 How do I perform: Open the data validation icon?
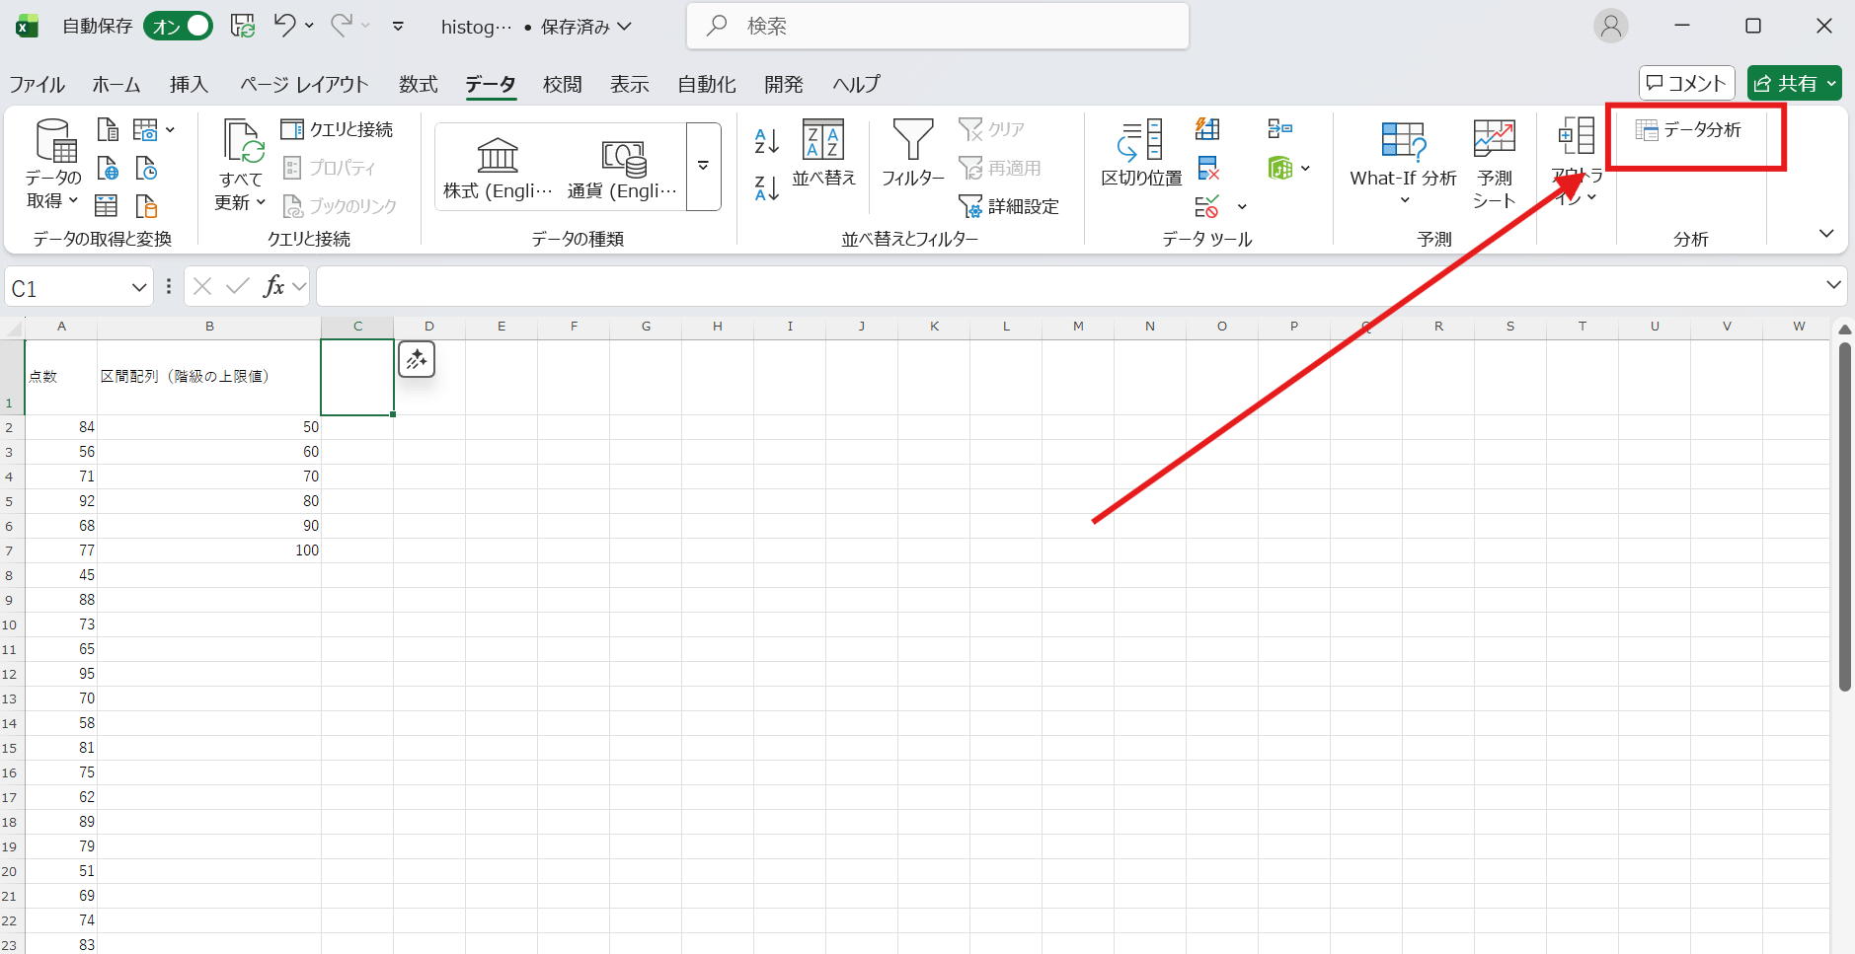click(x=1208, y=207)
